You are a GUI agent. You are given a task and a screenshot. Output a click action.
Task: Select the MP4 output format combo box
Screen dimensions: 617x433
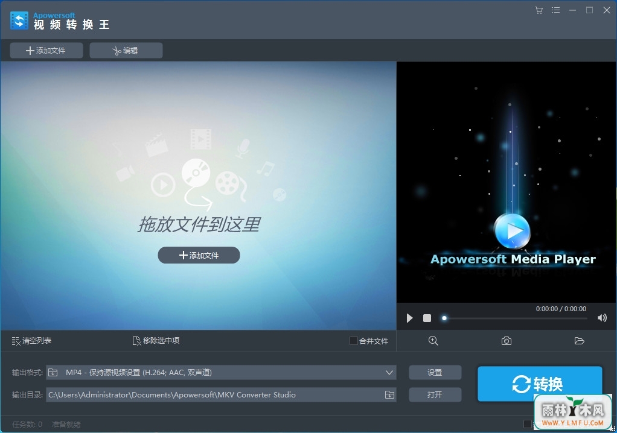221,373
